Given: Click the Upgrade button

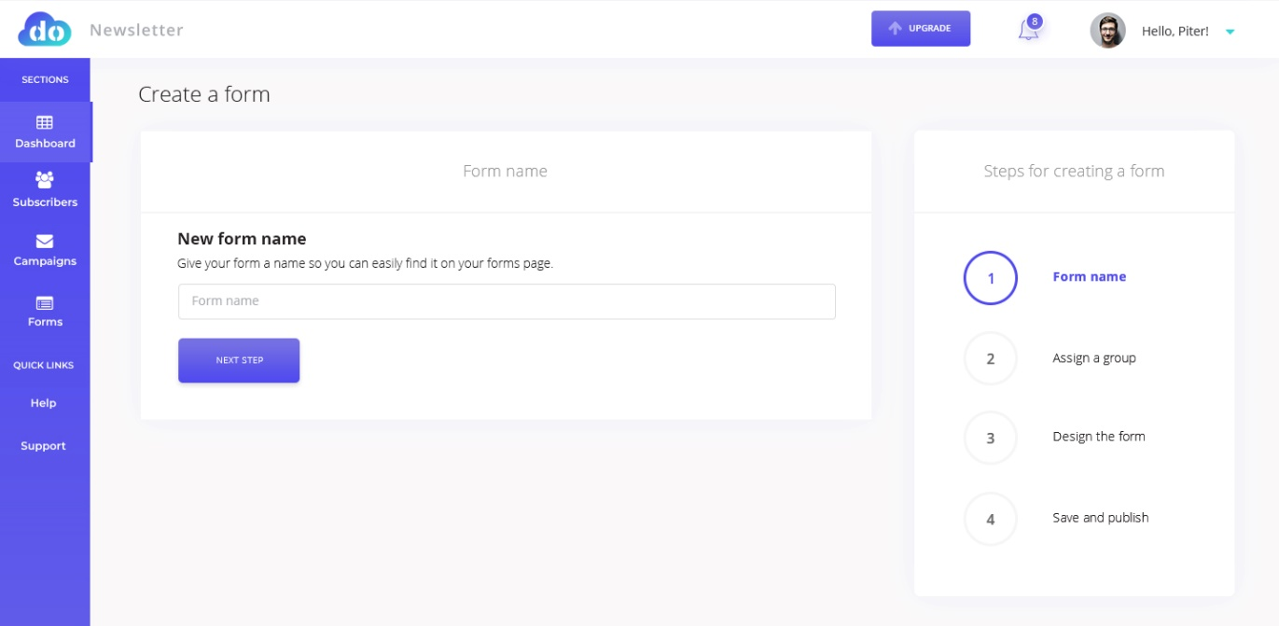Looking at the screenshot, I should pyautogui.click(x=921, y=29).
